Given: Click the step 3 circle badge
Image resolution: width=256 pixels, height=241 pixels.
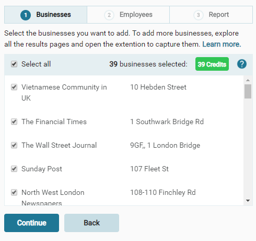Looking at the screenshot, I should pos(198,15).
